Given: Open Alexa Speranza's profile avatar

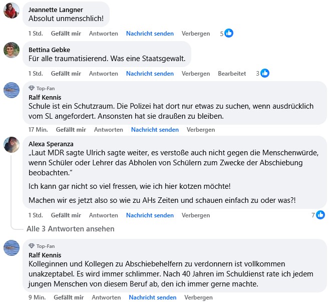Looking at the screenshot, I should [11, 144].
